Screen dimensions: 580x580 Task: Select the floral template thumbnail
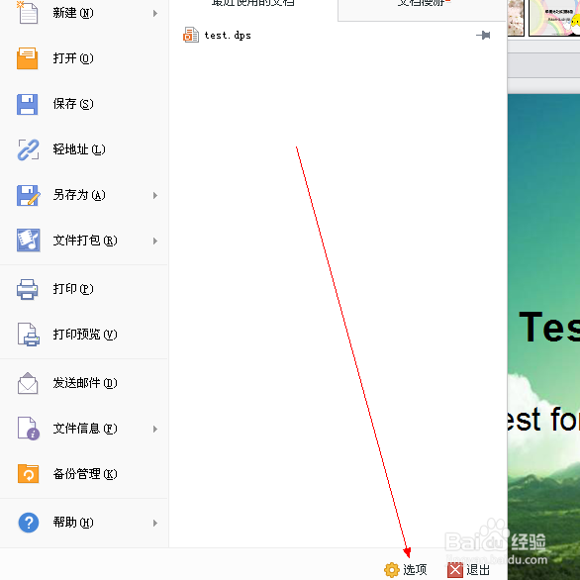516,18
